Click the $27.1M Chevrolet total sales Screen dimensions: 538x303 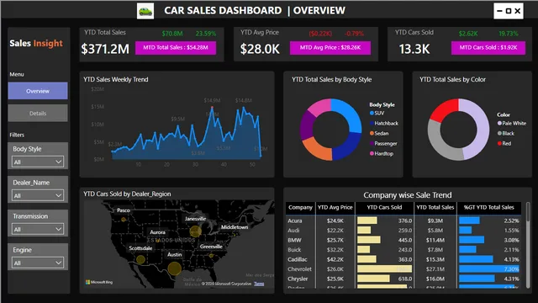click(x=435, y=269)
